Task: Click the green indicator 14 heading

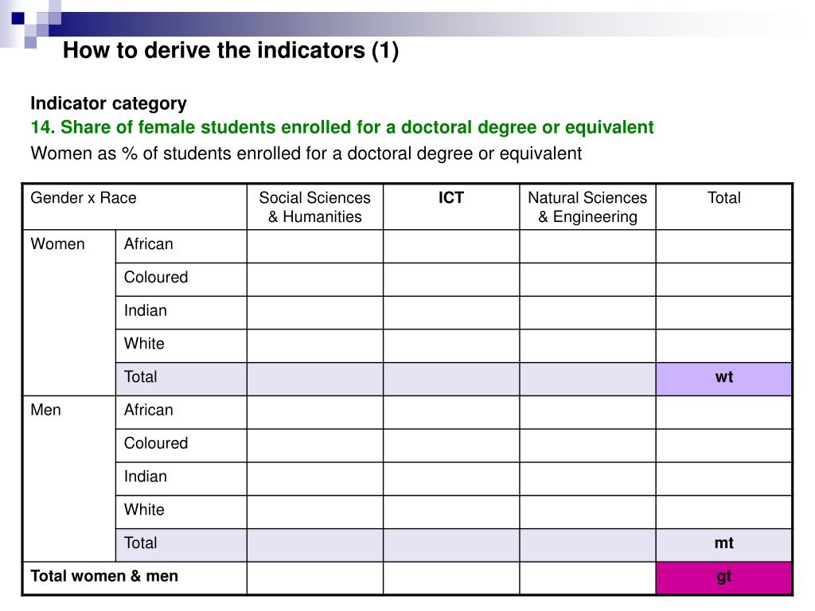Action: click(x=342, y=127)
